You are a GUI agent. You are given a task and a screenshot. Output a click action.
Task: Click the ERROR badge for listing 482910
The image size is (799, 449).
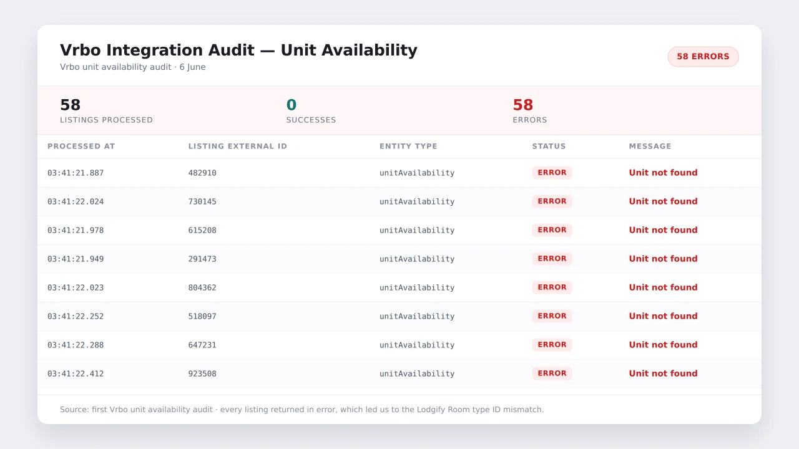(552, 173)
